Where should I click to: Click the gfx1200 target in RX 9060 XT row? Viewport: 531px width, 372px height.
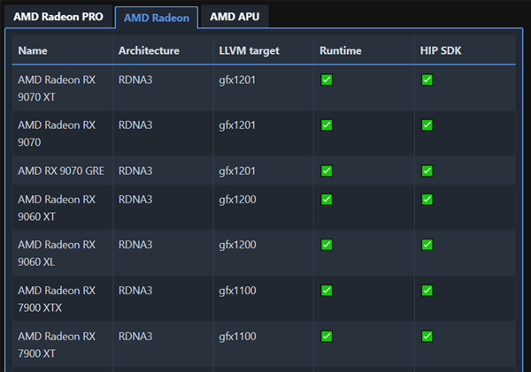point(237,200)
